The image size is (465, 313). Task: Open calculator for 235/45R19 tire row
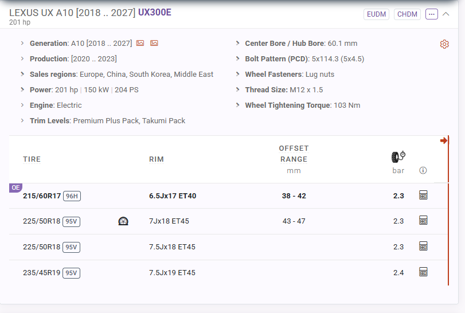point(423,272)
